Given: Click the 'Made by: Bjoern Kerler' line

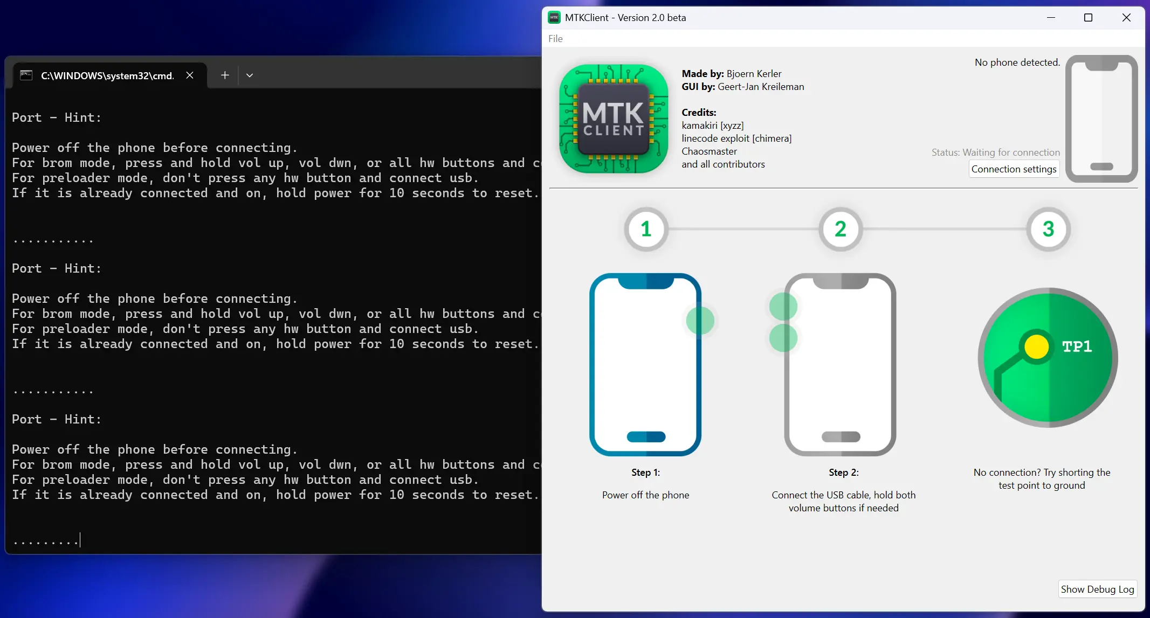Looking at the screenshot, I should 732,74.
